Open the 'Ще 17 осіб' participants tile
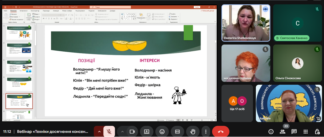 237,103
